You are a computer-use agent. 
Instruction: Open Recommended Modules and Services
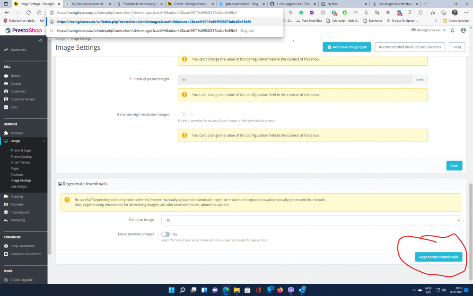(410, 47)
